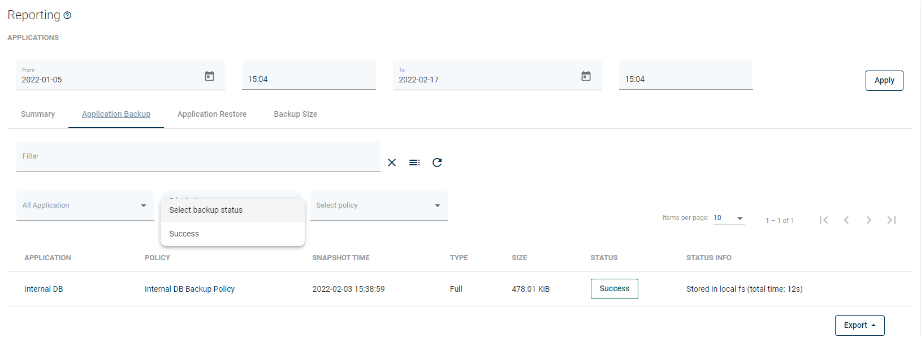
Task: Open the To date calendar picker
Action: (586, 76)
